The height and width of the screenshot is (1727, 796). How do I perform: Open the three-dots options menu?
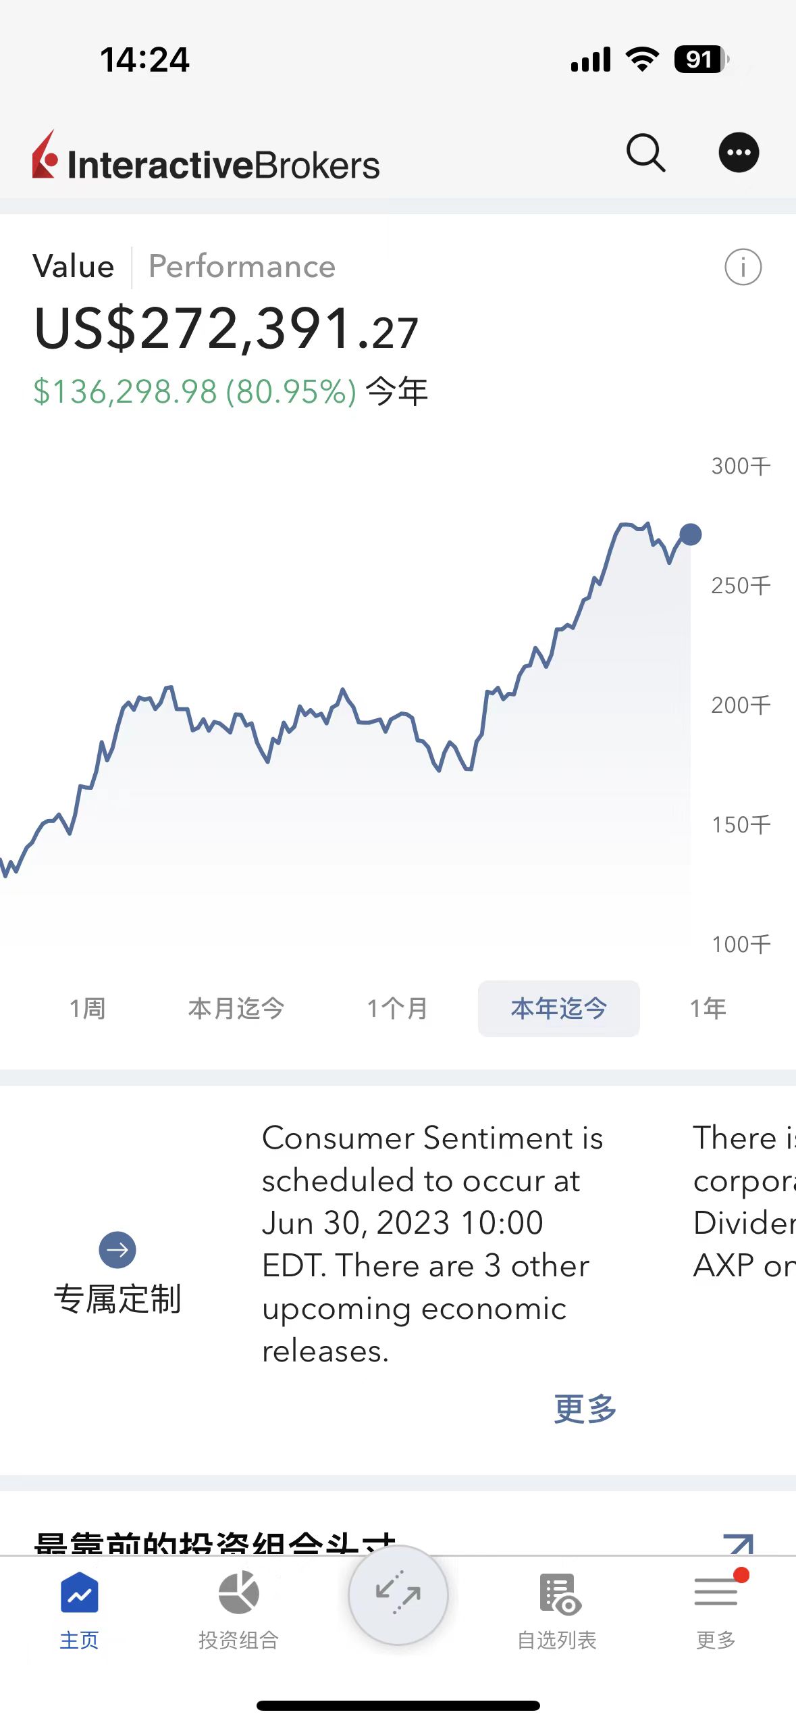coord(739,152)
